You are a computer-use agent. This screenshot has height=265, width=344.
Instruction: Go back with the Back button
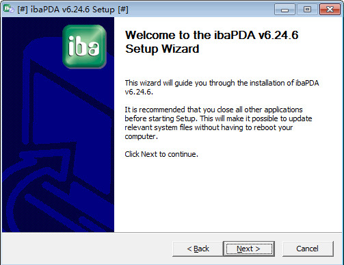click(x=198, y=249)
